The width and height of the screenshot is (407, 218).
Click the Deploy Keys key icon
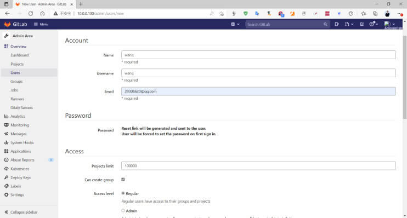pyautogui.click(x=6, y=177)
